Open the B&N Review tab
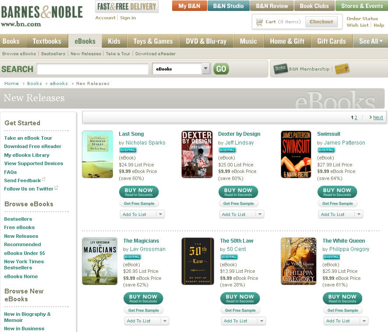This screenshot has width=388, height=332. (x=272, y=6)
